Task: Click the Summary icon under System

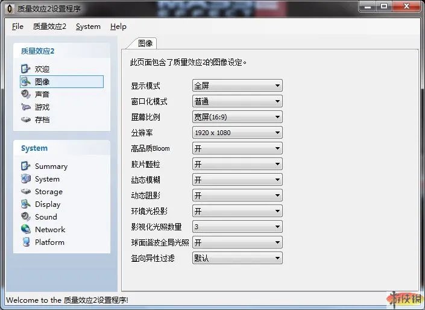Action: coord(25,166)
